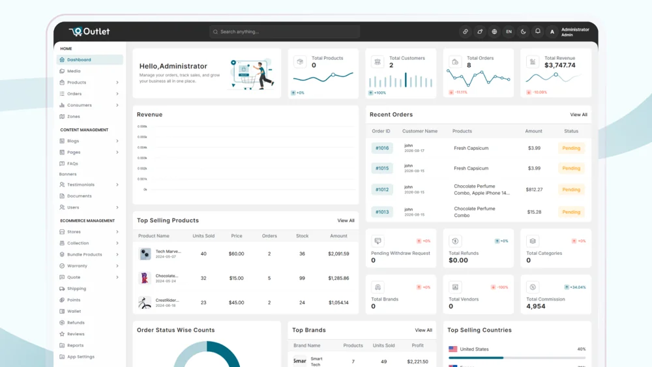Viewport: 652px width, 367px height.
Task: Click the App Settings sidebar icon
Action: pos(62,357)
